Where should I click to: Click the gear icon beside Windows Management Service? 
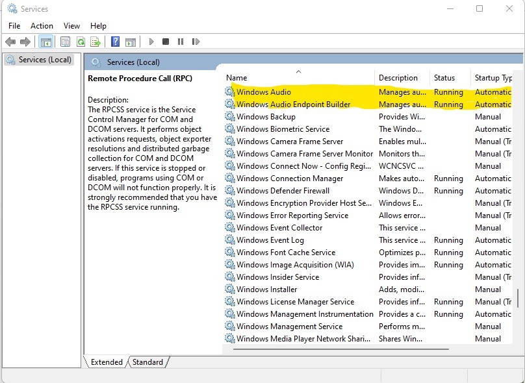point(230,326)
